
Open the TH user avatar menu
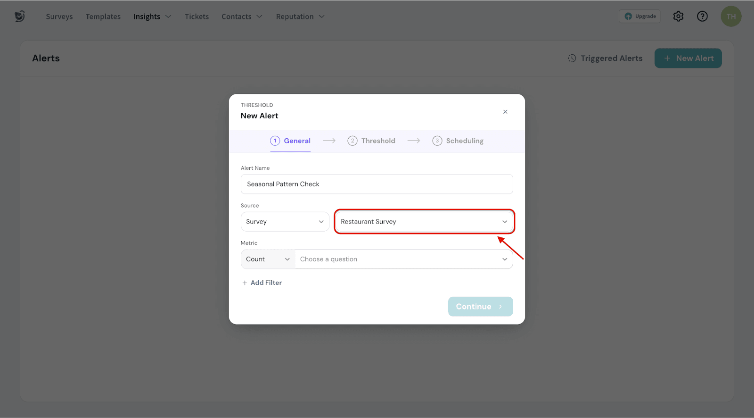(730, 17)
